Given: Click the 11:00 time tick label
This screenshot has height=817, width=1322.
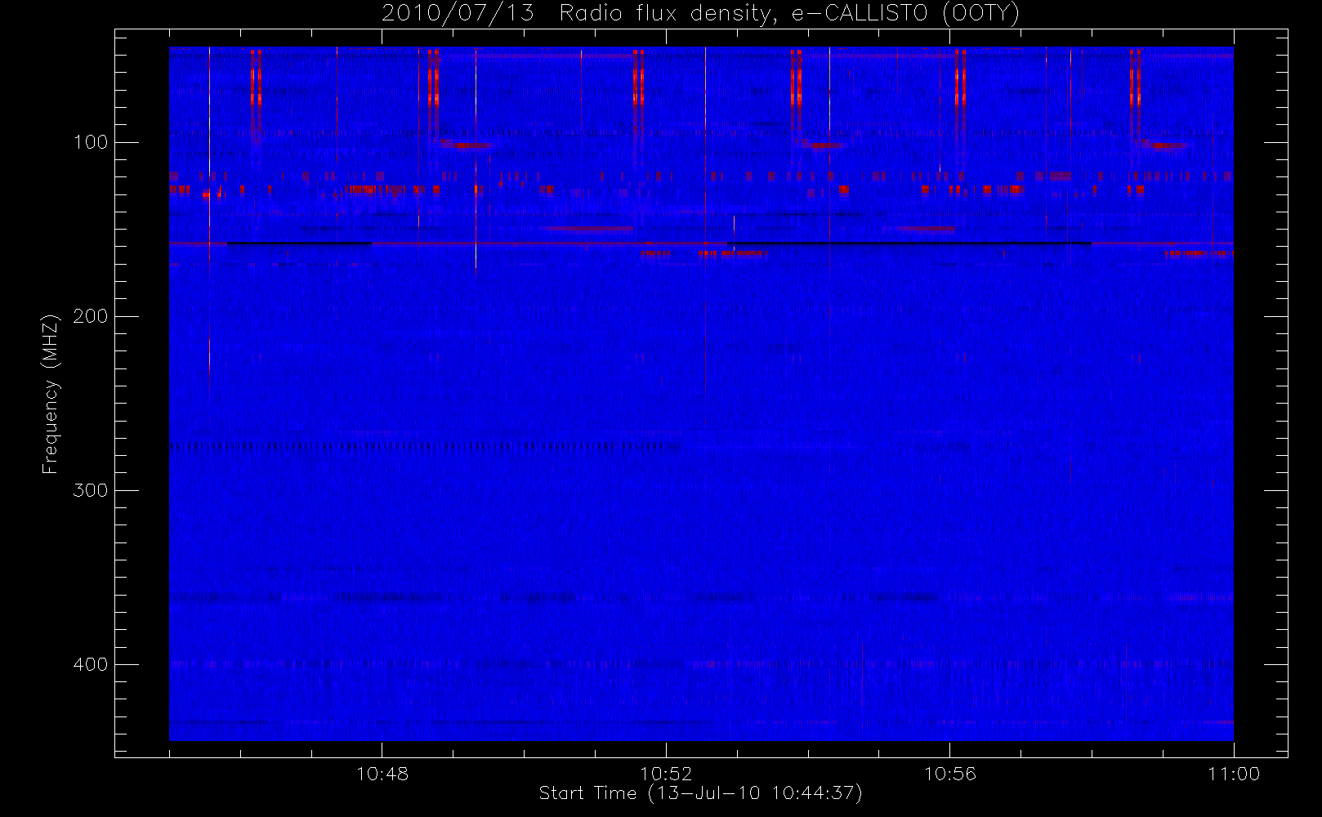Looking at the screenshot, I should pos(1234,774).
